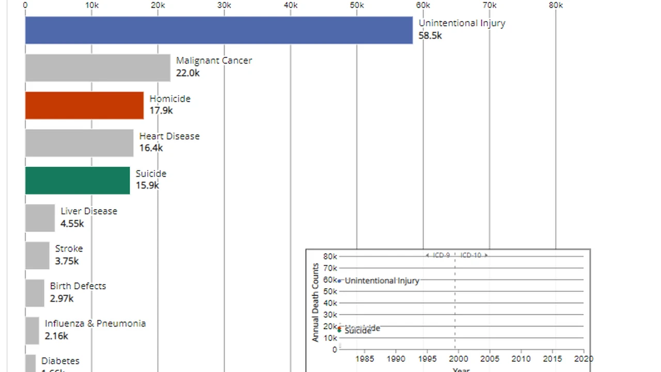Click the 2000 year tick on inset axis
661x372 pixels.
(459, 359)
